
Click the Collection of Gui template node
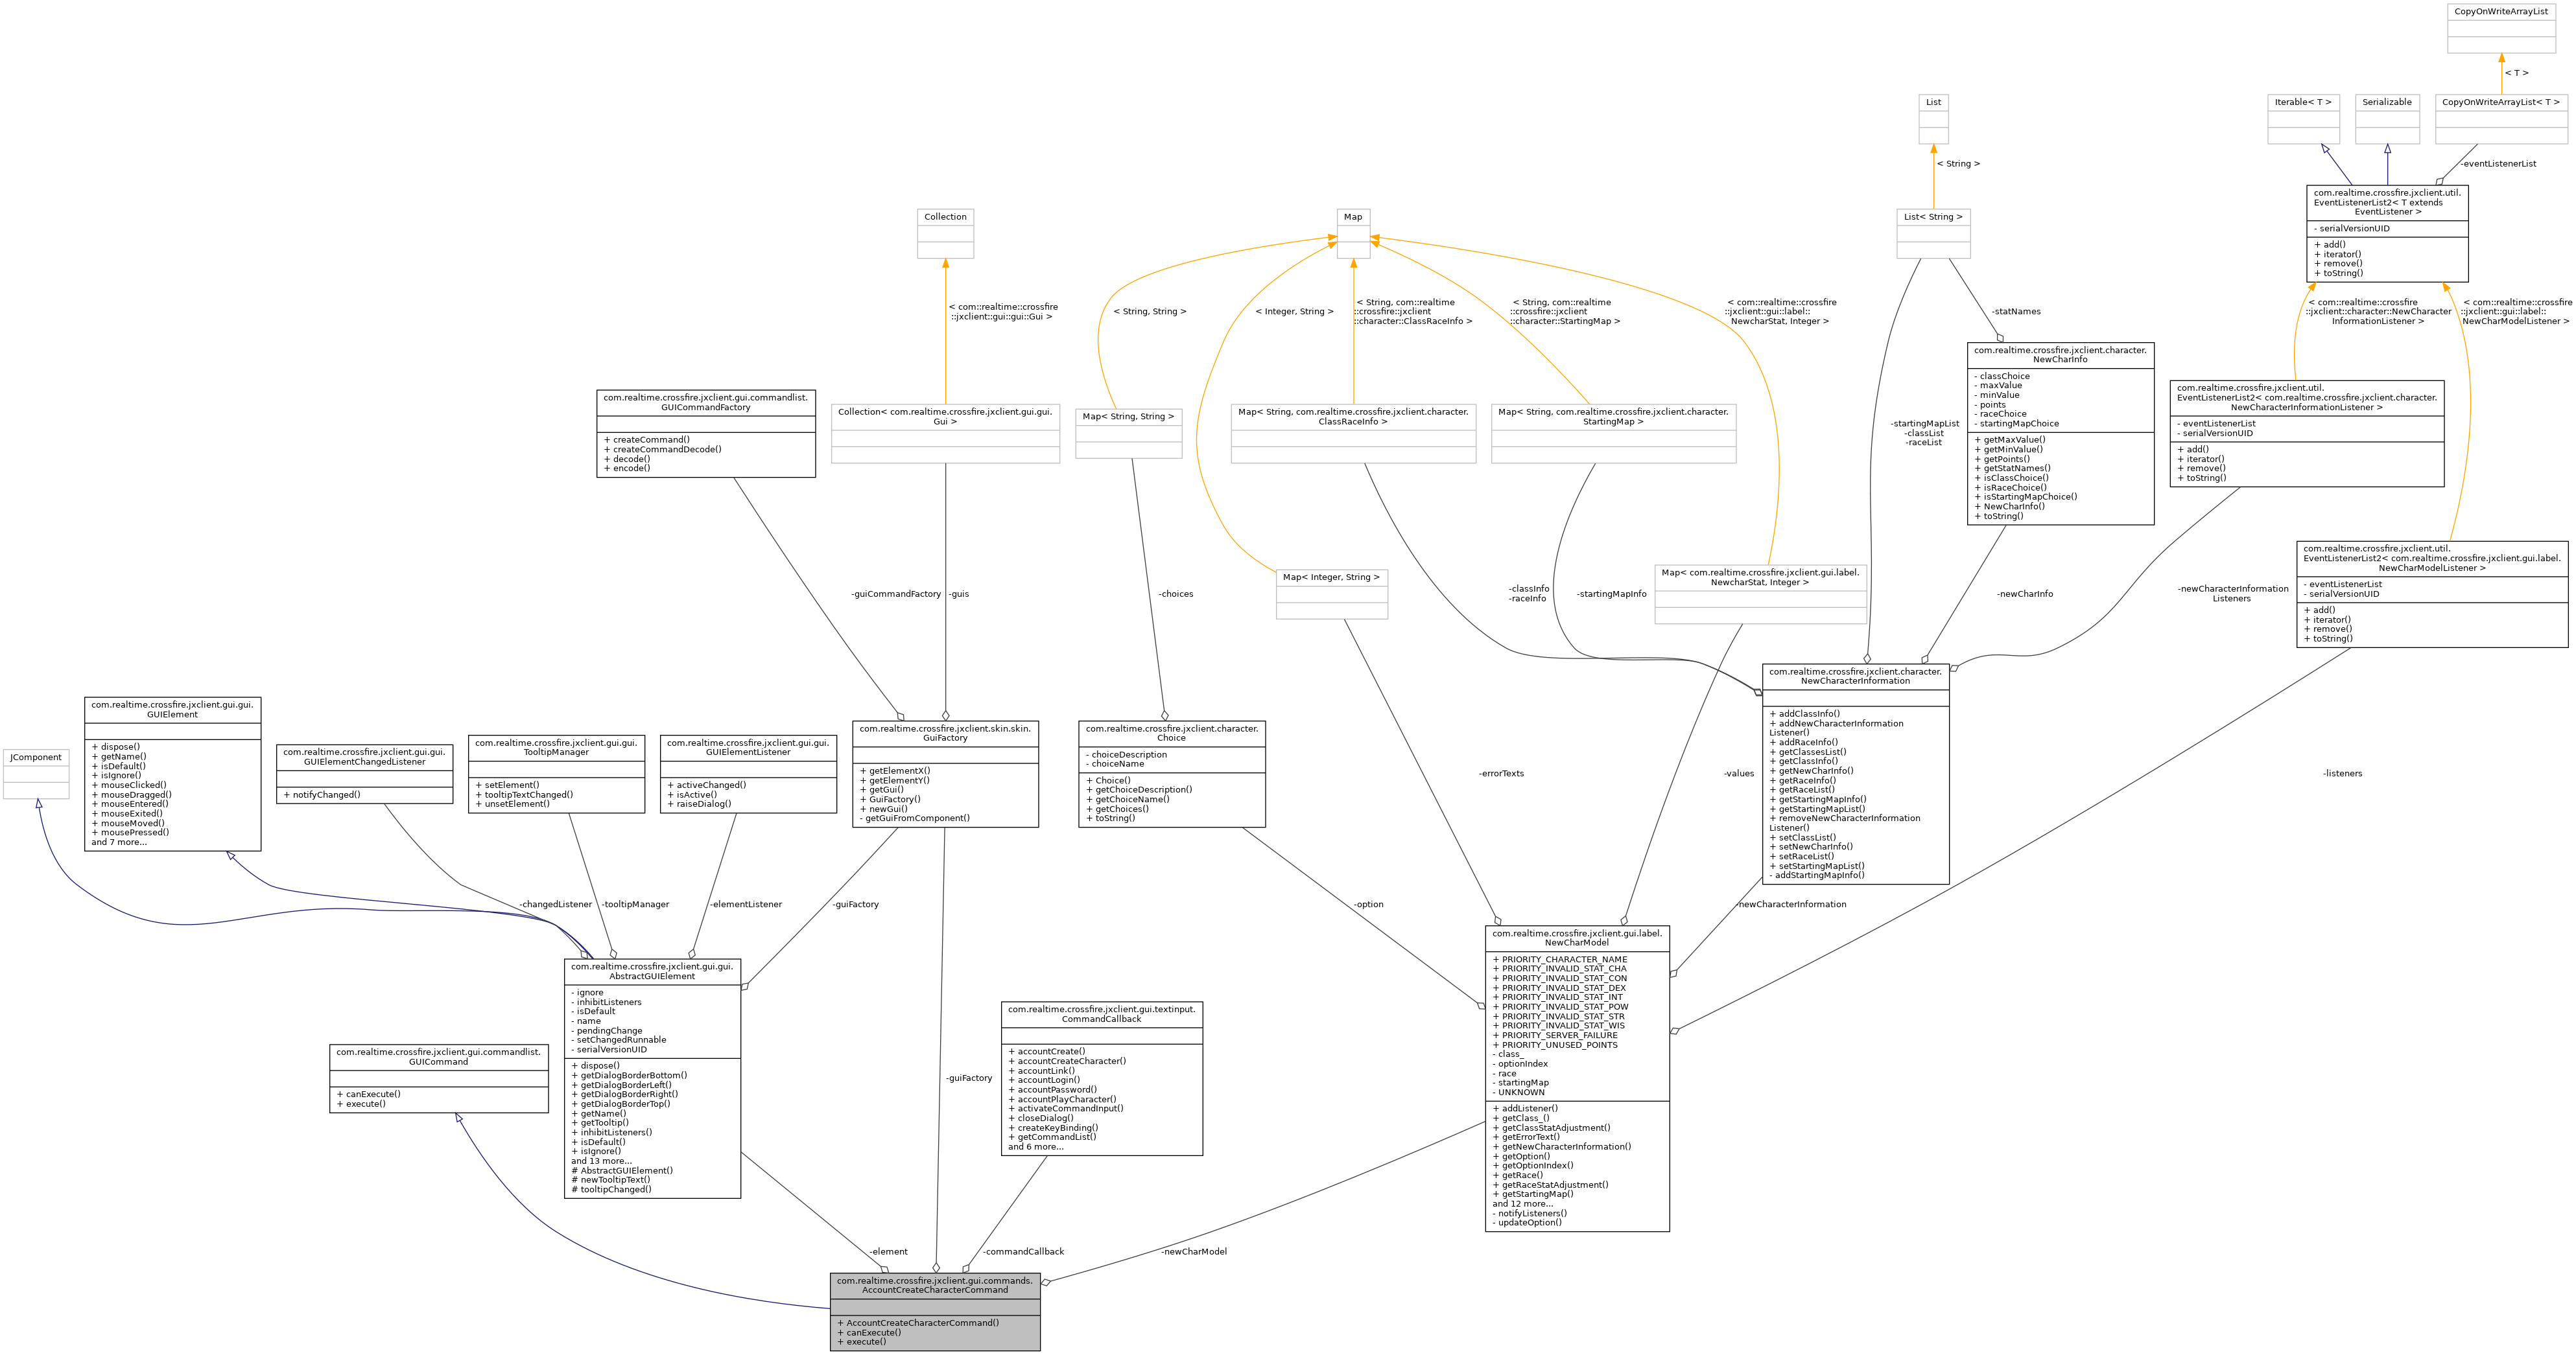(x=945, y=433)
